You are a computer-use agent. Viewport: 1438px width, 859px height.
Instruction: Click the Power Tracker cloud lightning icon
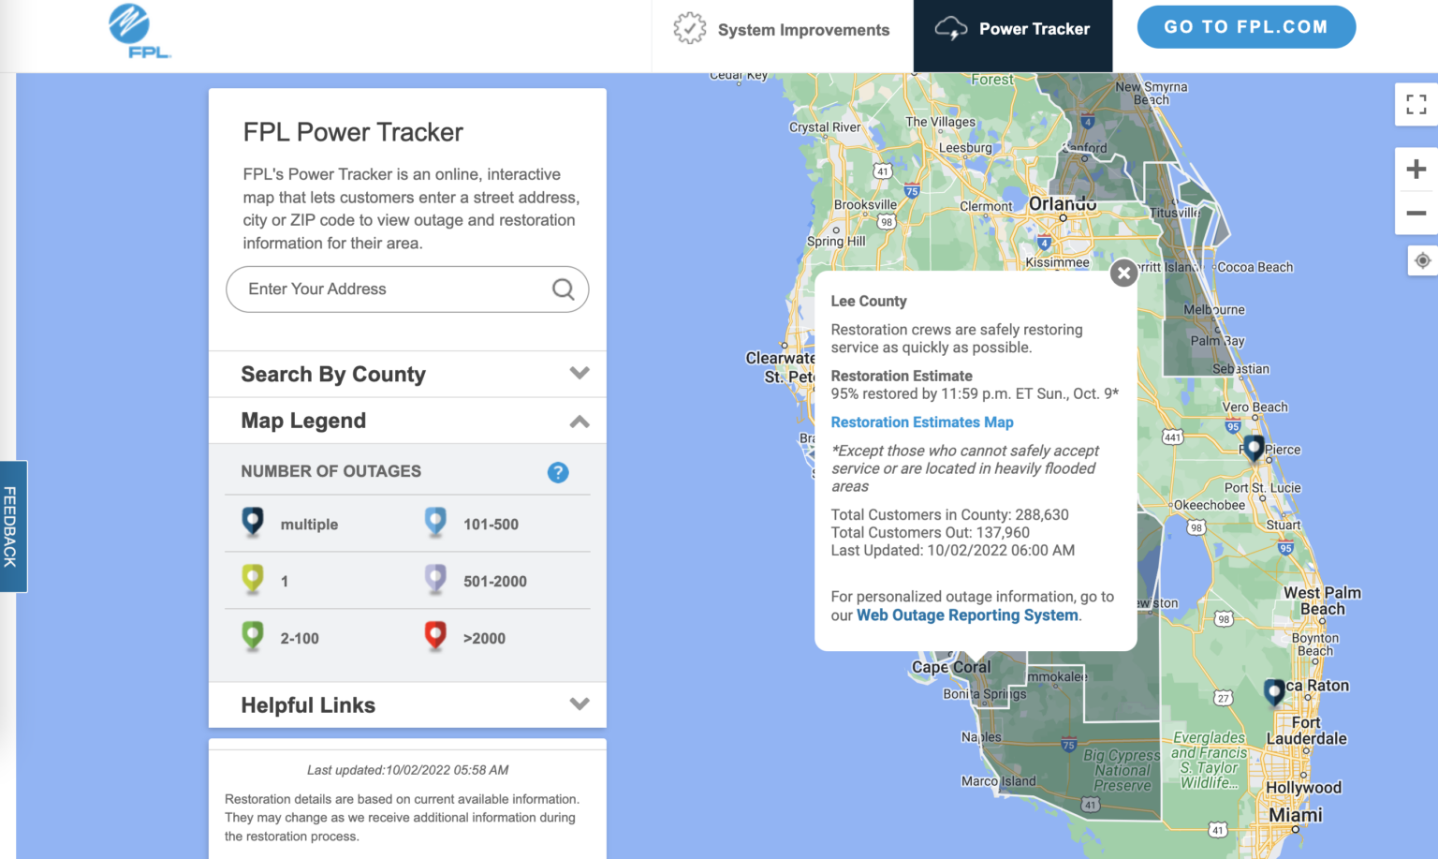click(951, 29)
